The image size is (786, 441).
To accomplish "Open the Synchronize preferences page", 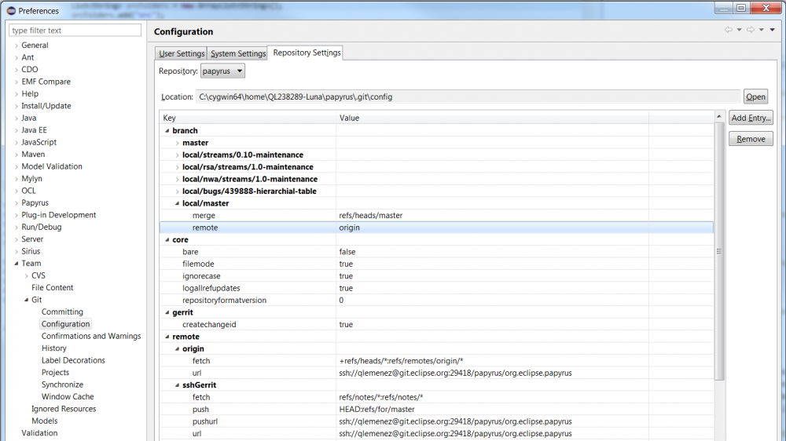I will (62, 385).
